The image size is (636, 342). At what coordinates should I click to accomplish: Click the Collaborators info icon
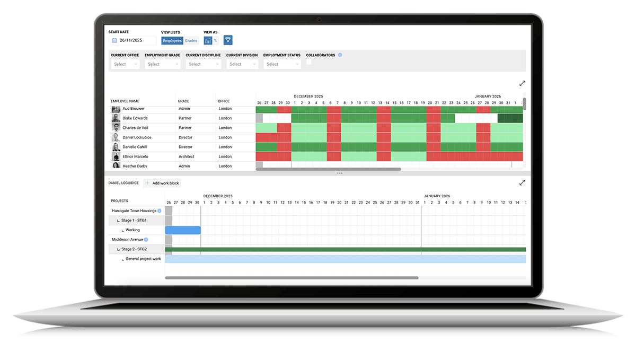[340, 55]
